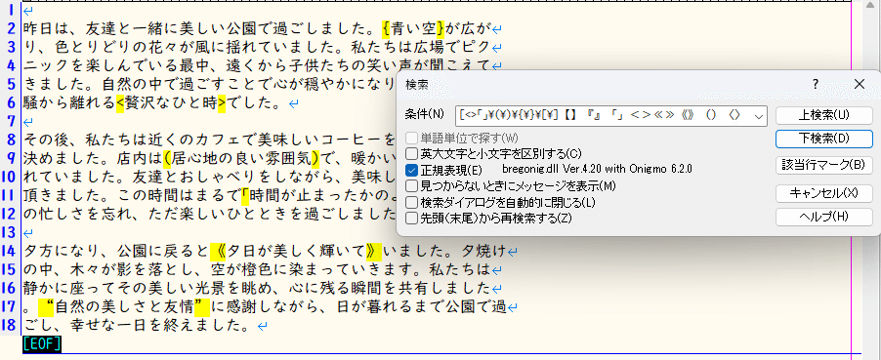Expand the 条件 search history dropdown arrow
The width and height of the screenshot is (881, 360).
pos(759,116)
